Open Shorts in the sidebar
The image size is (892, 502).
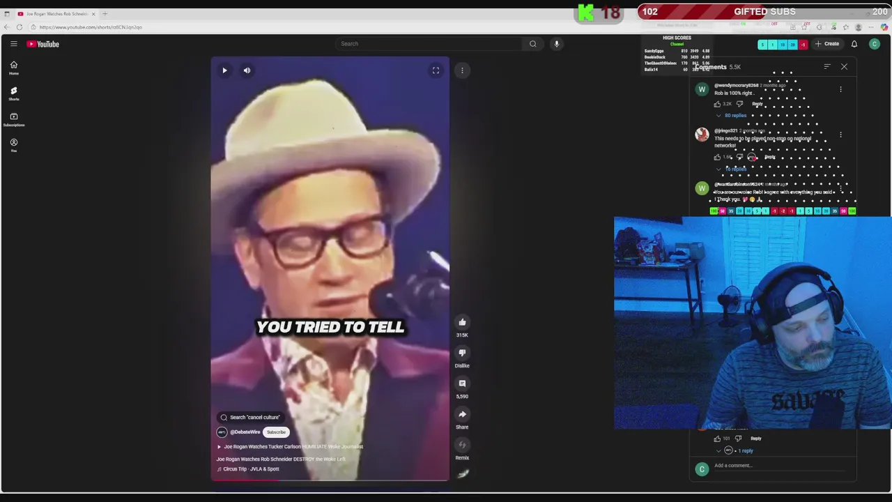[13, 93]
